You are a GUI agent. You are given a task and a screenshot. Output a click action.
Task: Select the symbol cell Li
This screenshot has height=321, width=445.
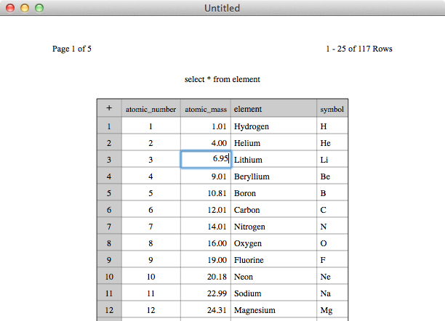(x=332, y=159)
